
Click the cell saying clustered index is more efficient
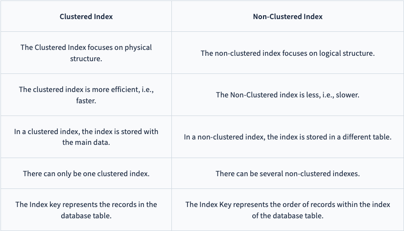(86, 95)
